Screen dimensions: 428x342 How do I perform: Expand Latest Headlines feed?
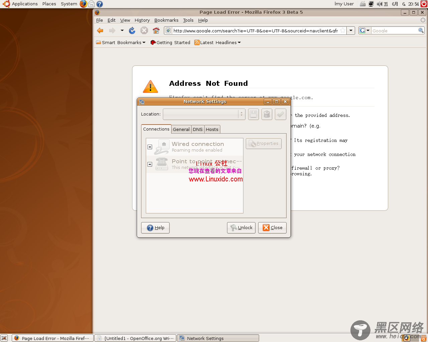tap(218, 42)
